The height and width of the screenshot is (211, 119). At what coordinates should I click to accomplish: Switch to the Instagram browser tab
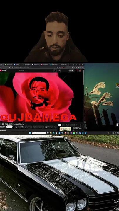click(x=45, y=64)
